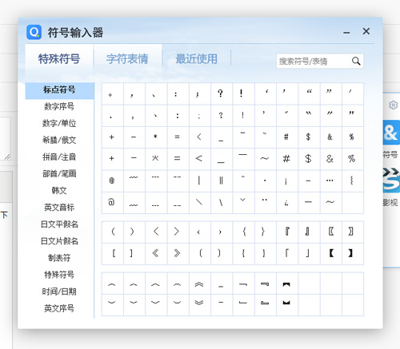Insert the large hash # symbol
This screenshot has width=400, height=349.
pos(286,159)
